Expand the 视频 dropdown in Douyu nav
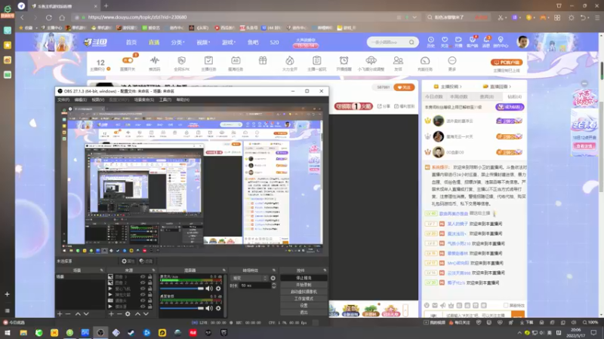This screenshot has height=339, width=604. 203,42
